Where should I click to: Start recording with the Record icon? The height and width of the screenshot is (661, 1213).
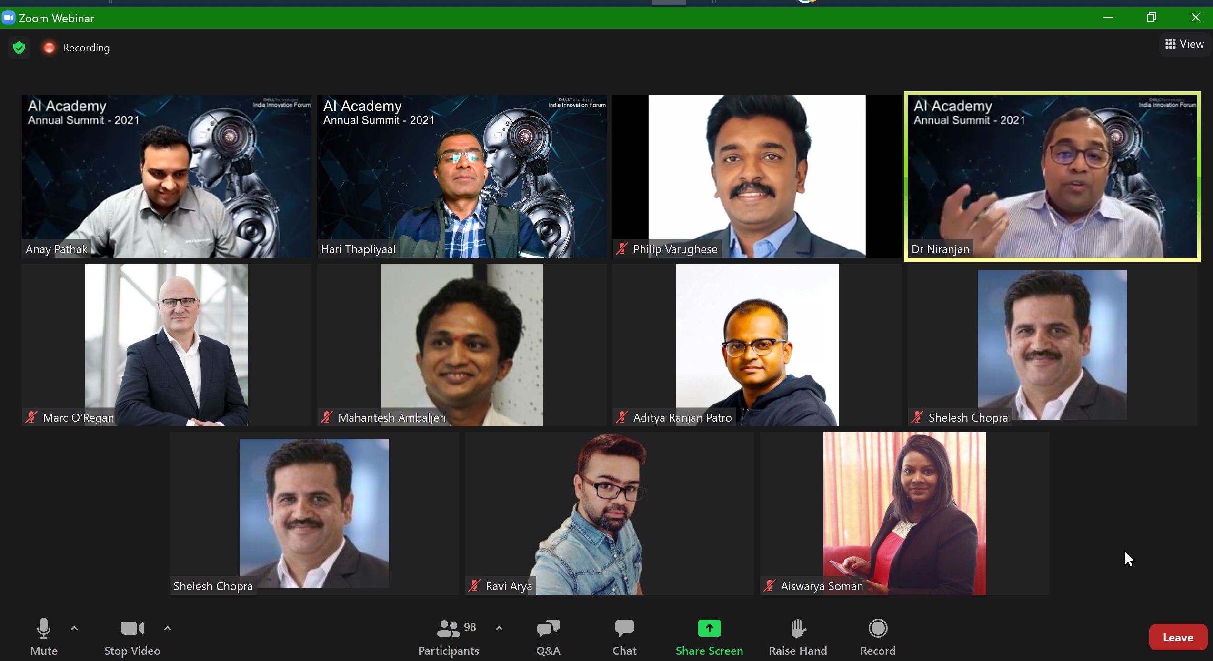click(878, 628)
